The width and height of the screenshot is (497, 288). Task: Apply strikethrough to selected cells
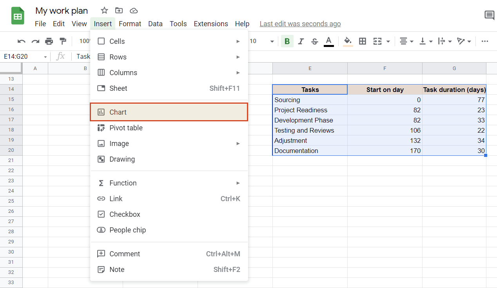pyautogui.click(x=314, y=41)
